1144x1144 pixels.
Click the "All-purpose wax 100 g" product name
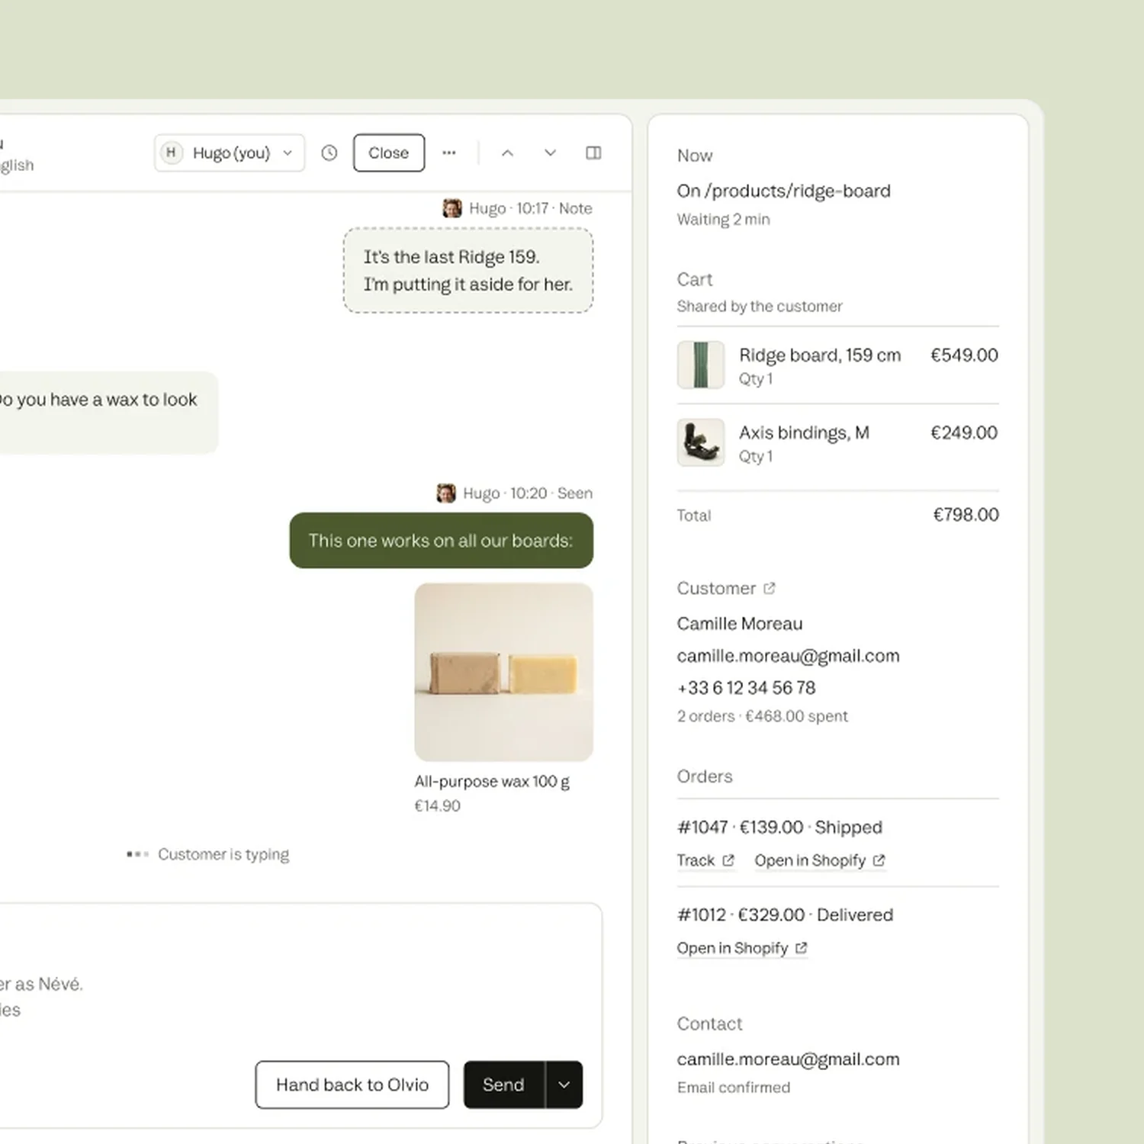tap(492, 782)
